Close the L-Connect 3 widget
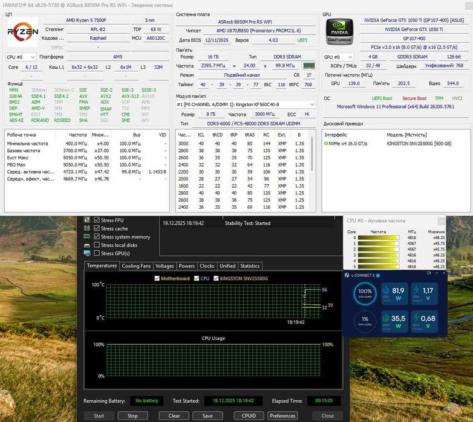Image resolution: width=473 pixels, height=422 pixels. pos(444,273)
